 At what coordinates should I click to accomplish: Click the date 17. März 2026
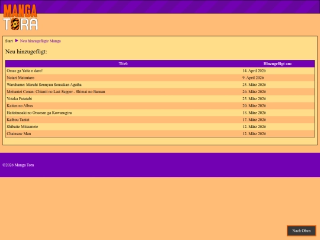tap(254, 120)
